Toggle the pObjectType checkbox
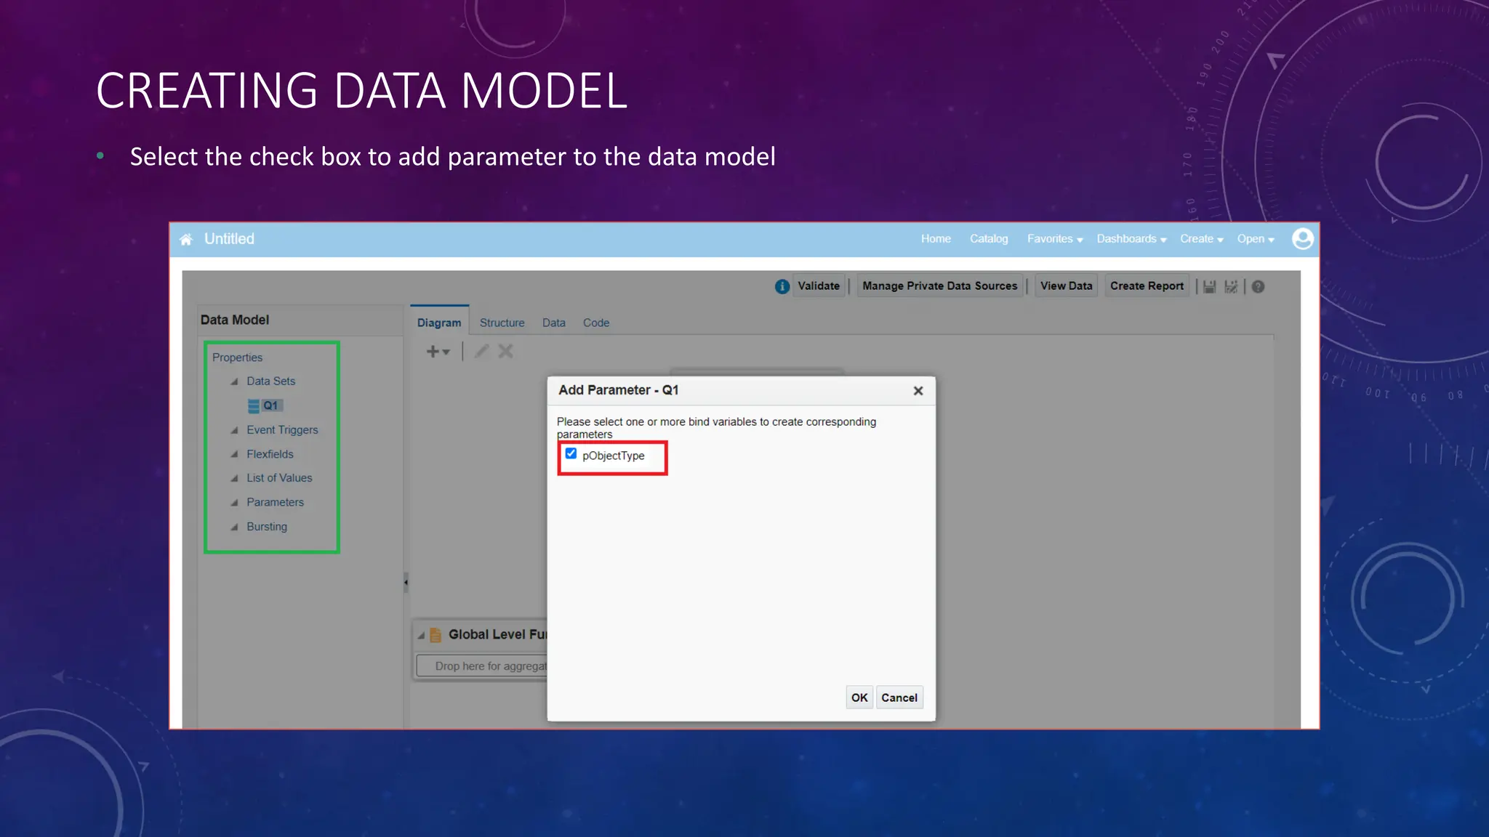 (571, 453)
